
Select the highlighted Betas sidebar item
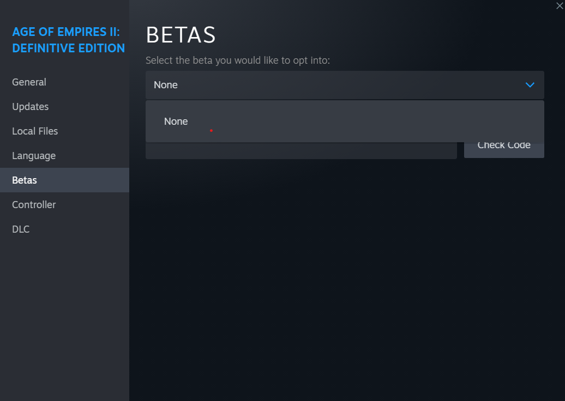(25, 180)
